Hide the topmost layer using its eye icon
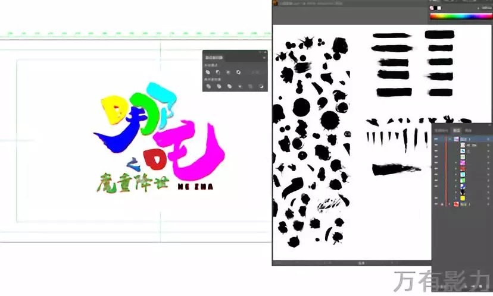Viewport: 493px width, 296px height. pyautogui.click(x=436, y=138)
